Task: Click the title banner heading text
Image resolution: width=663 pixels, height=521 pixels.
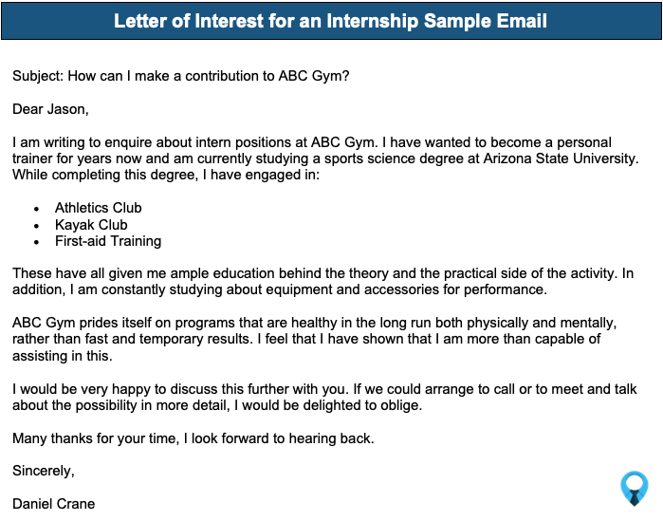Action: coord(330,21)
